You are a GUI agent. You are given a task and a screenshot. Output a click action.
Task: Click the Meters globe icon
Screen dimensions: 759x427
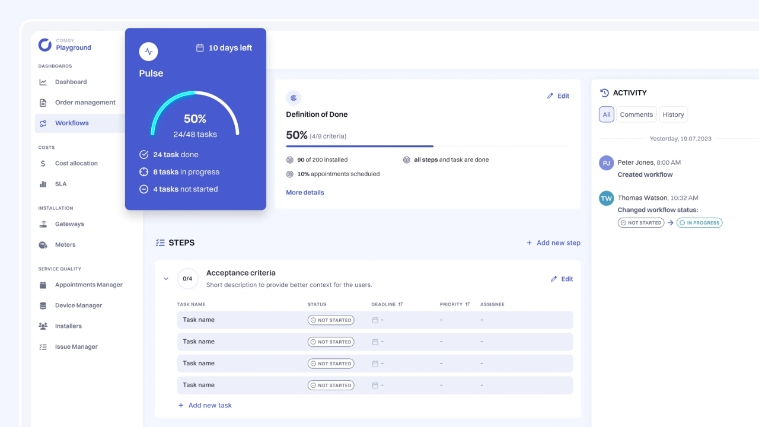[x=43, y=244]
